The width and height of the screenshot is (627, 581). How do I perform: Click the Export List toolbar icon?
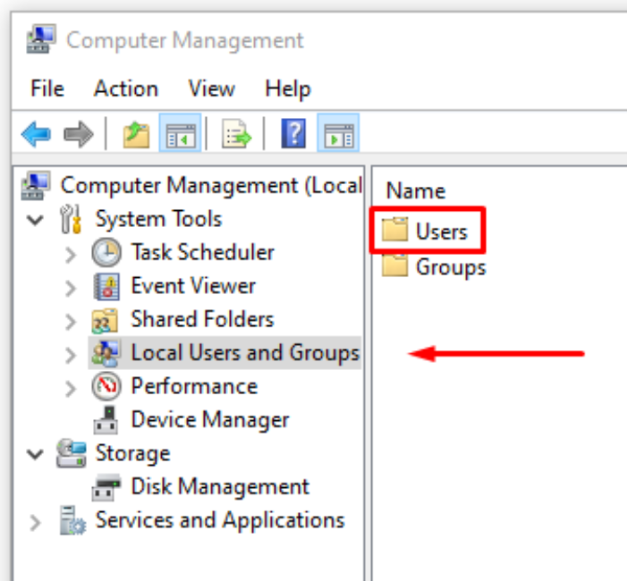(x=237, y=135)
